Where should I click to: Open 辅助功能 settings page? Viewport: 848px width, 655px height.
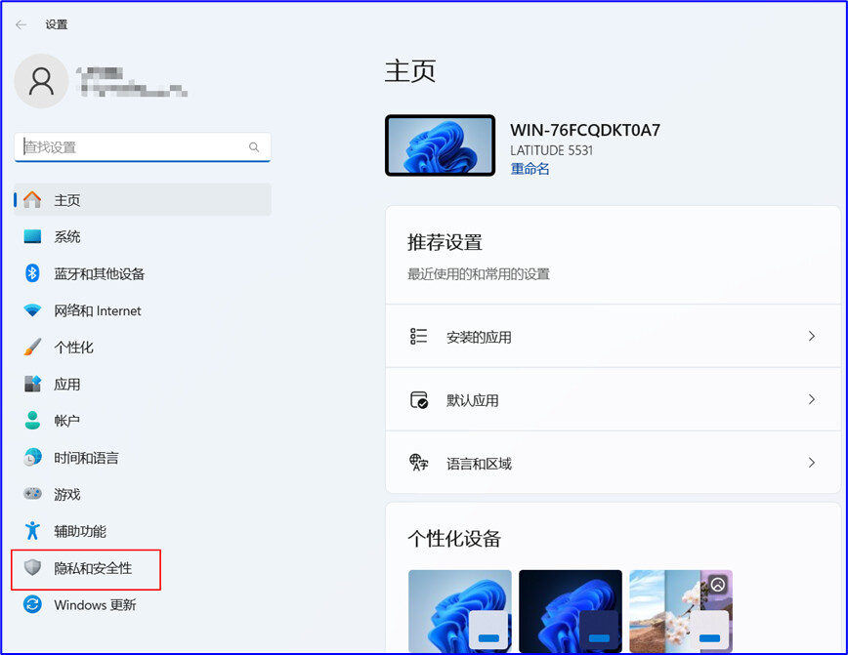143,531
